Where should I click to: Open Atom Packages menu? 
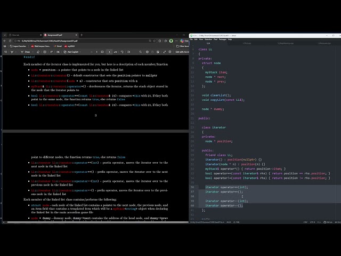tap(223, 39)
